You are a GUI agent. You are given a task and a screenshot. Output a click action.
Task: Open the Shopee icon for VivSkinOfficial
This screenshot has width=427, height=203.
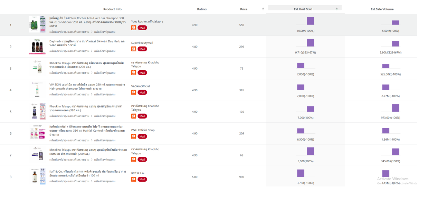[134, 92]
